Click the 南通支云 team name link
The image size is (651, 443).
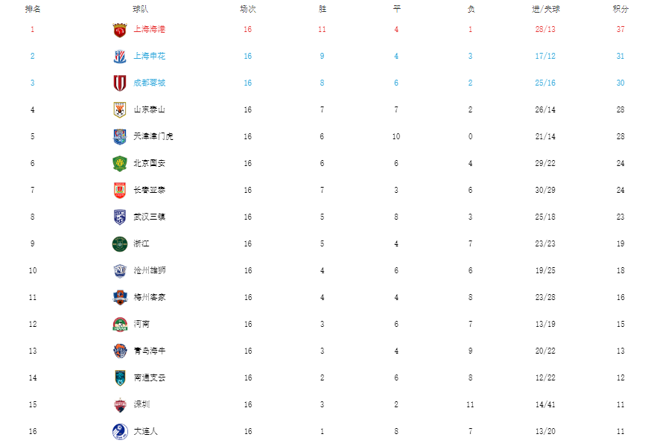click(150, 378)
